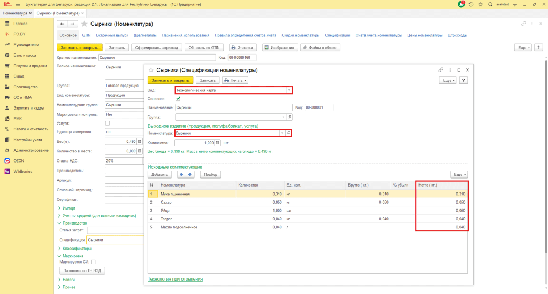
Task: Click the Подбор button
Action: 210,174
